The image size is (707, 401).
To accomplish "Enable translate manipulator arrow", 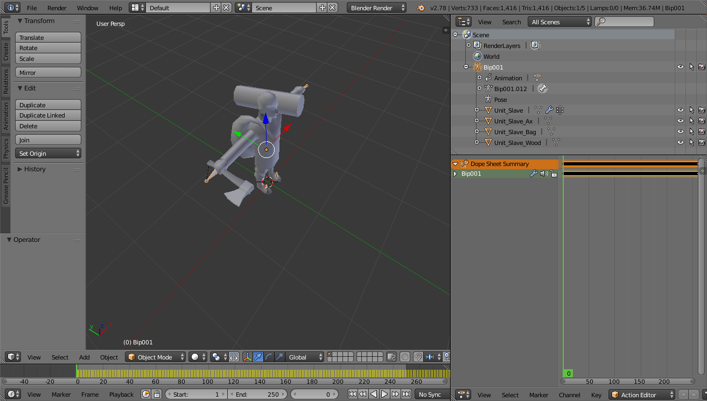I will click(x=258, y=357).
